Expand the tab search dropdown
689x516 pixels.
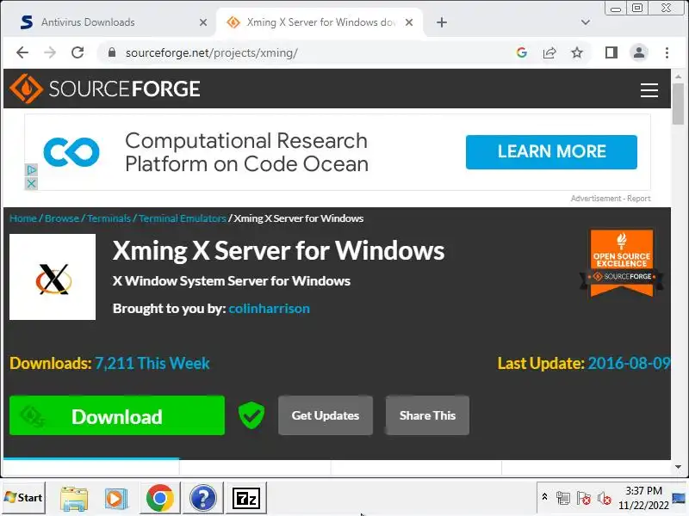(x=586, y=22)
